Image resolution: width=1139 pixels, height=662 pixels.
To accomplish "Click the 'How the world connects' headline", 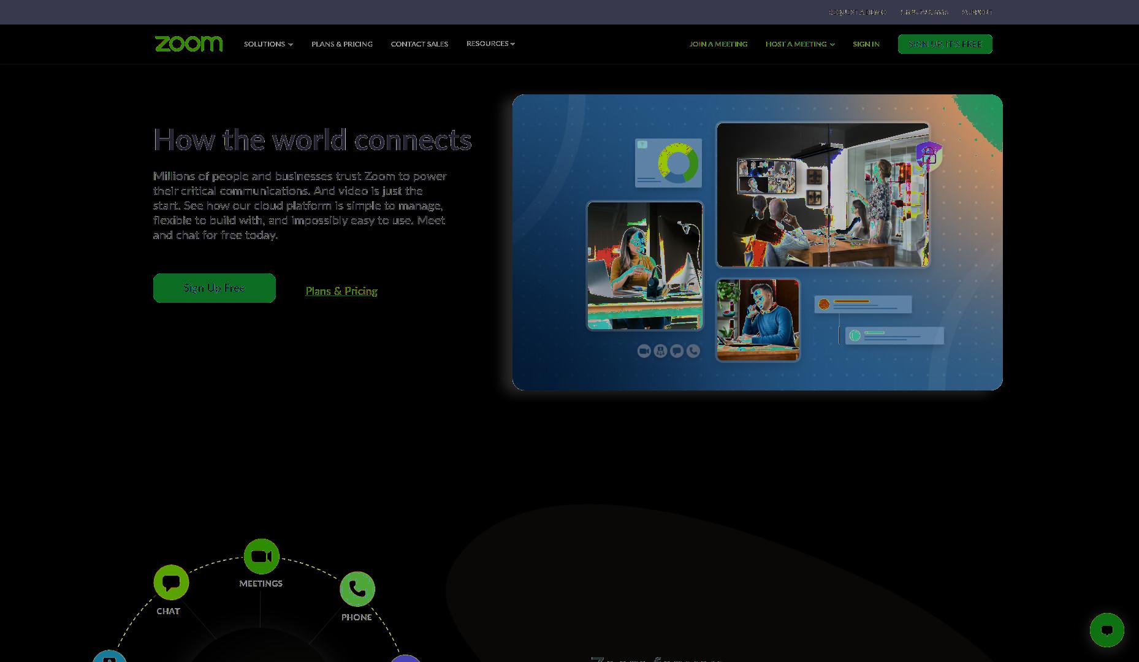I will (312, 140).
